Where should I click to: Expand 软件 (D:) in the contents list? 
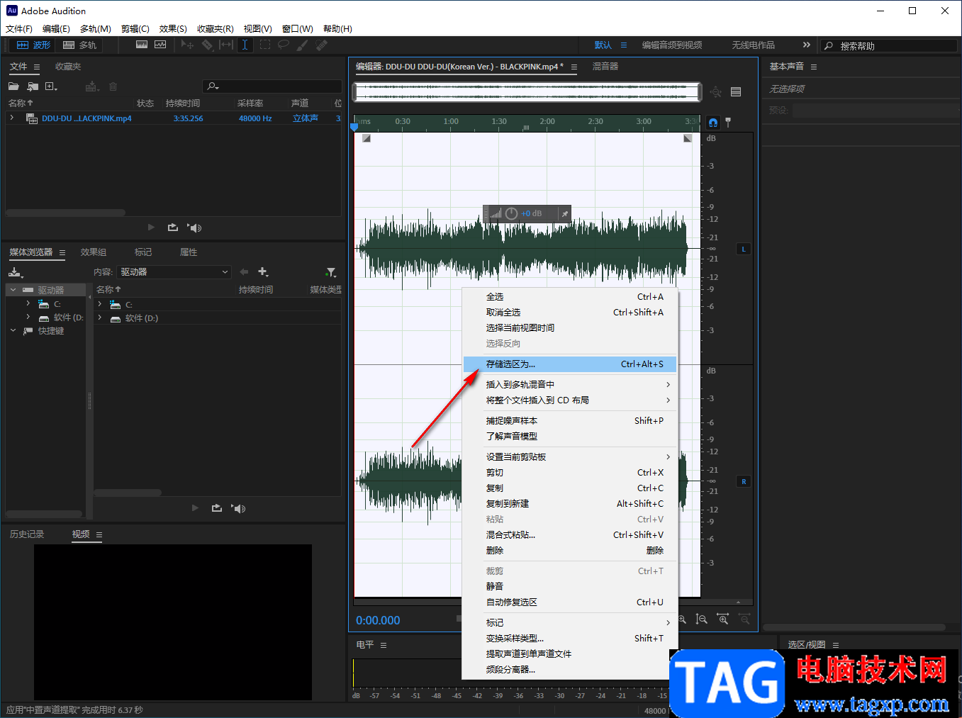[100, 318]
